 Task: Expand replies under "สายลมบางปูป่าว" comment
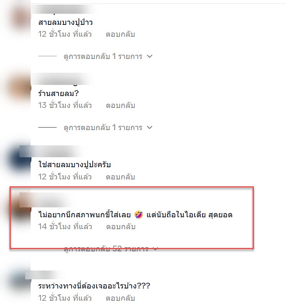[103, 57]
